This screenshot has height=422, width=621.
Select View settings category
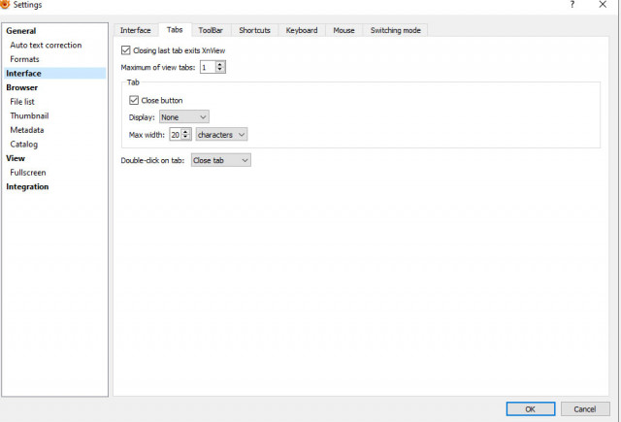click(x=16, y=158)
